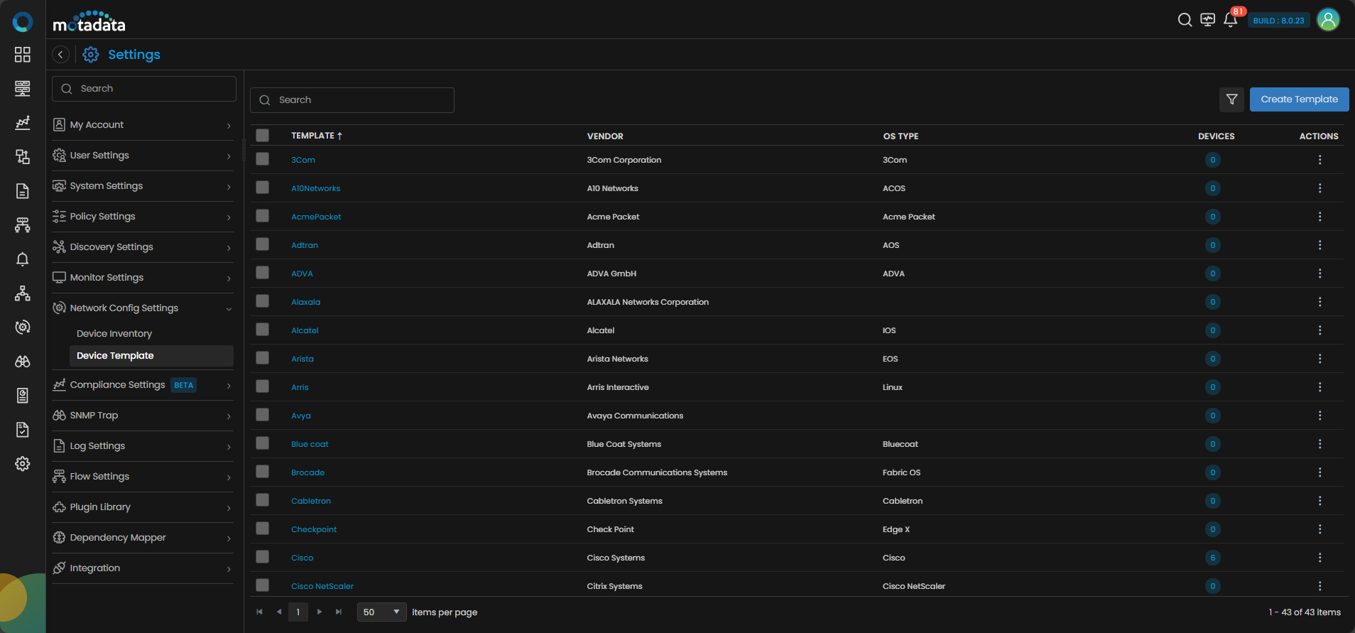Viewport: 1355px width, 633px height.
Task: Click the document log icon in left rail
Action: [x=23, y=191]
